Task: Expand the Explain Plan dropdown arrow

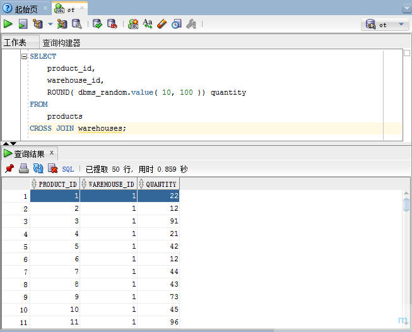Action: 50,25
